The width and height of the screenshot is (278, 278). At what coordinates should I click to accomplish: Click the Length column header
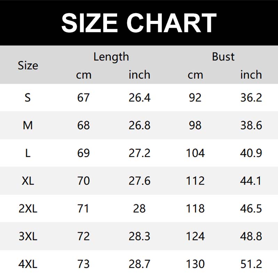coord(111,57)
